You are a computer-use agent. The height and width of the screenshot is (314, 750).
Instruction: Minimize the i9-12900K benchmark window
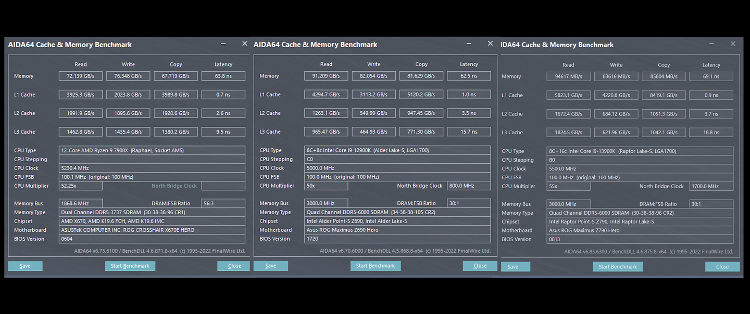coord(469,44)
